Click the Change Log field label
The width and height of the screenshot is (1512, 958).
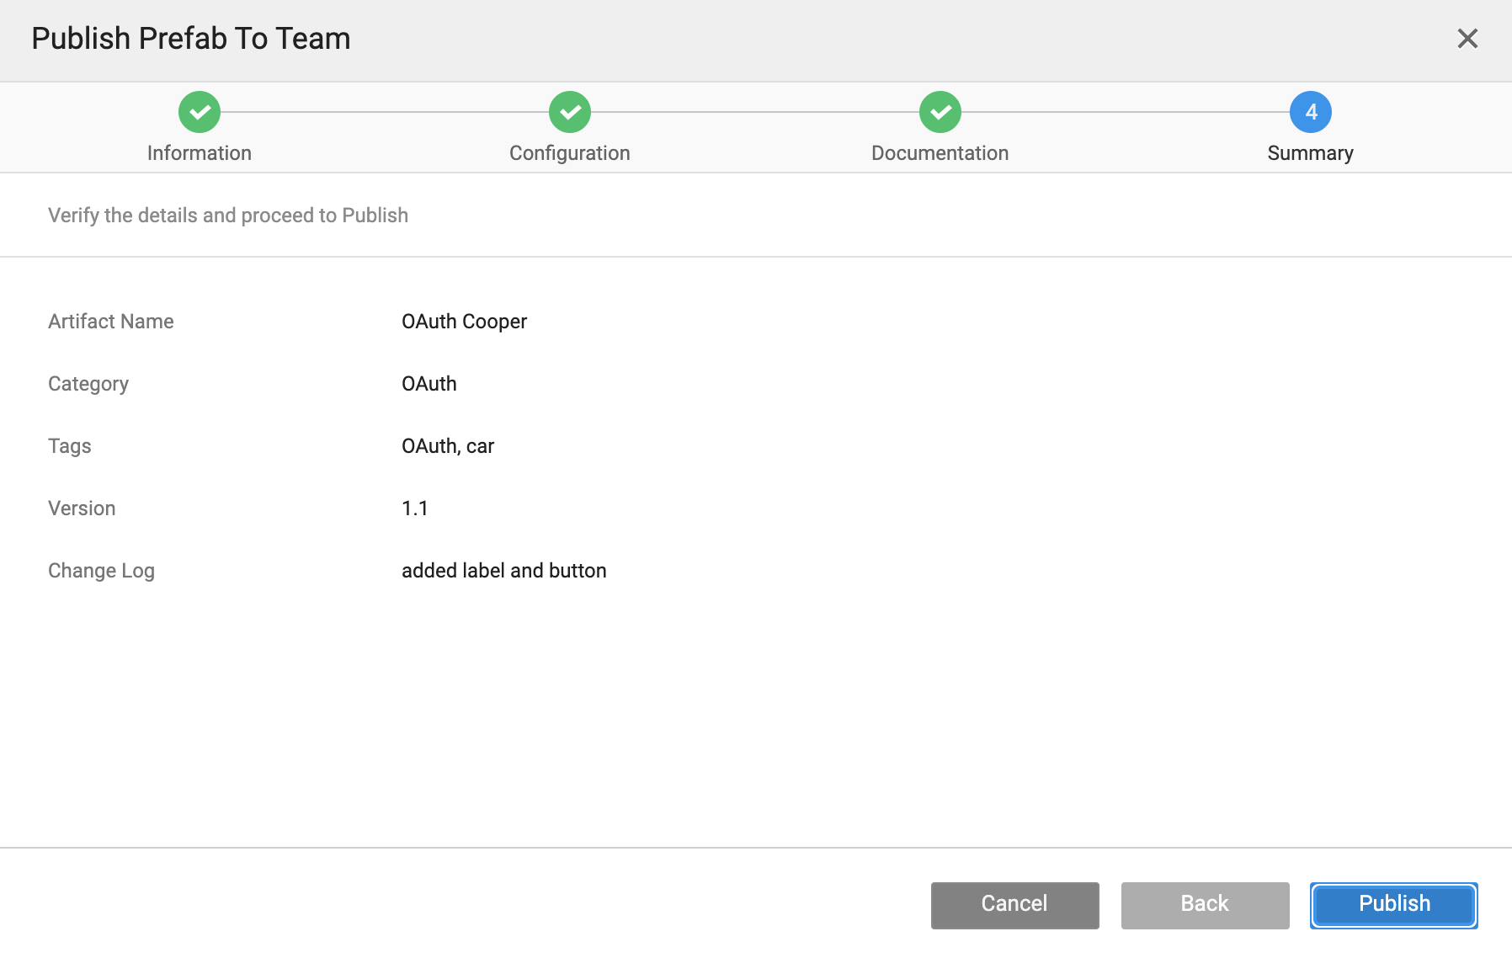[101, 571]
